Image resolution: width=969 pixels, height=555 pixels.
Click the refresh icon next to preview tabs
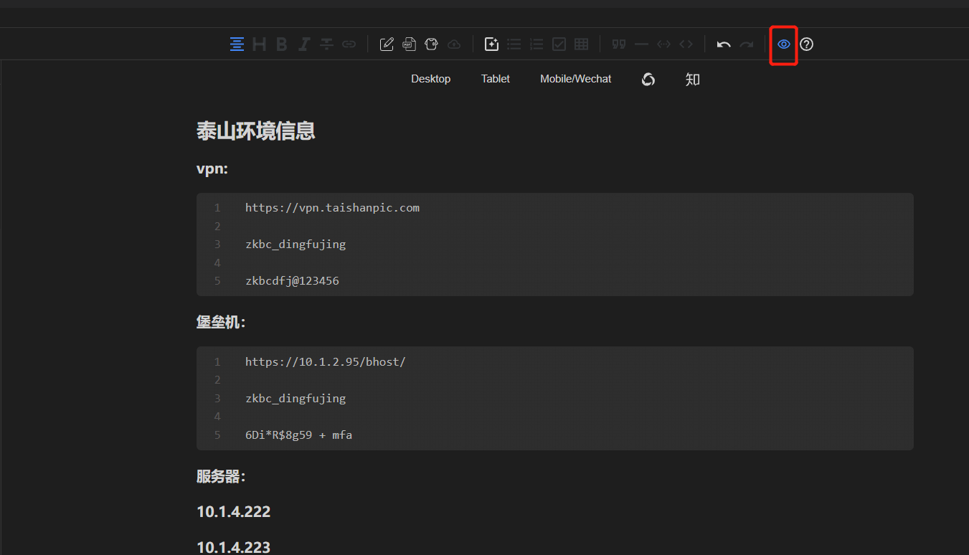click(x=648, y=79)
